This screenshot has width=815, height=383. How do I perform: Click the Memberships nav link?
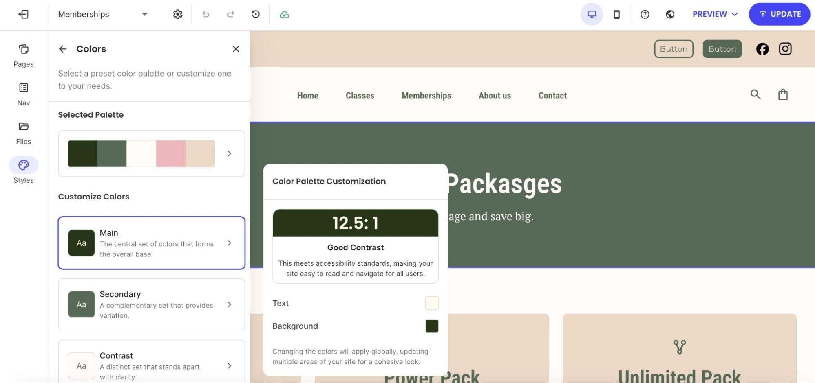pyautogui.click(x=426, y=96)
